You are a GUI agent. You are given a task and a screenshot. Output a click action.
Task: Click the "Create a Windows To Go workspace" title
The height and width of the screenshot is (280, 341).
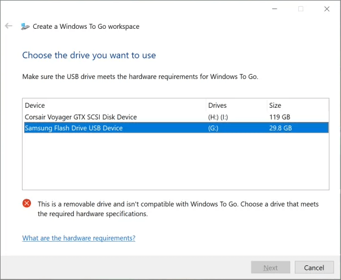(x=86, y=27)
